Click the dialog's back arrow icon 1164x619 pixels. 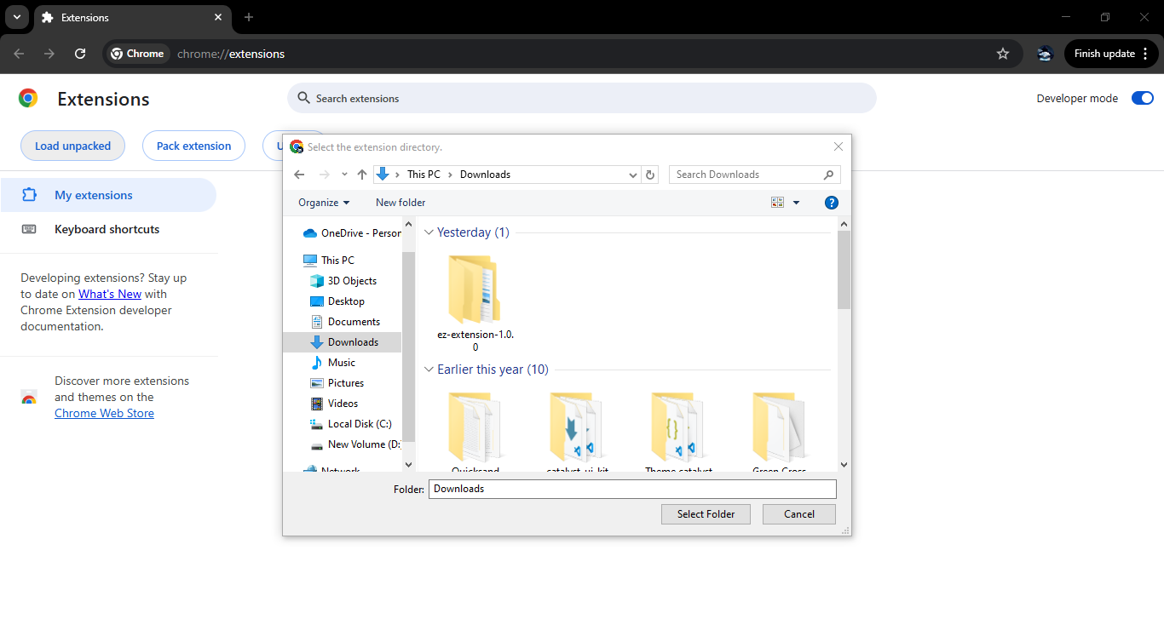[x=299, y=175]
